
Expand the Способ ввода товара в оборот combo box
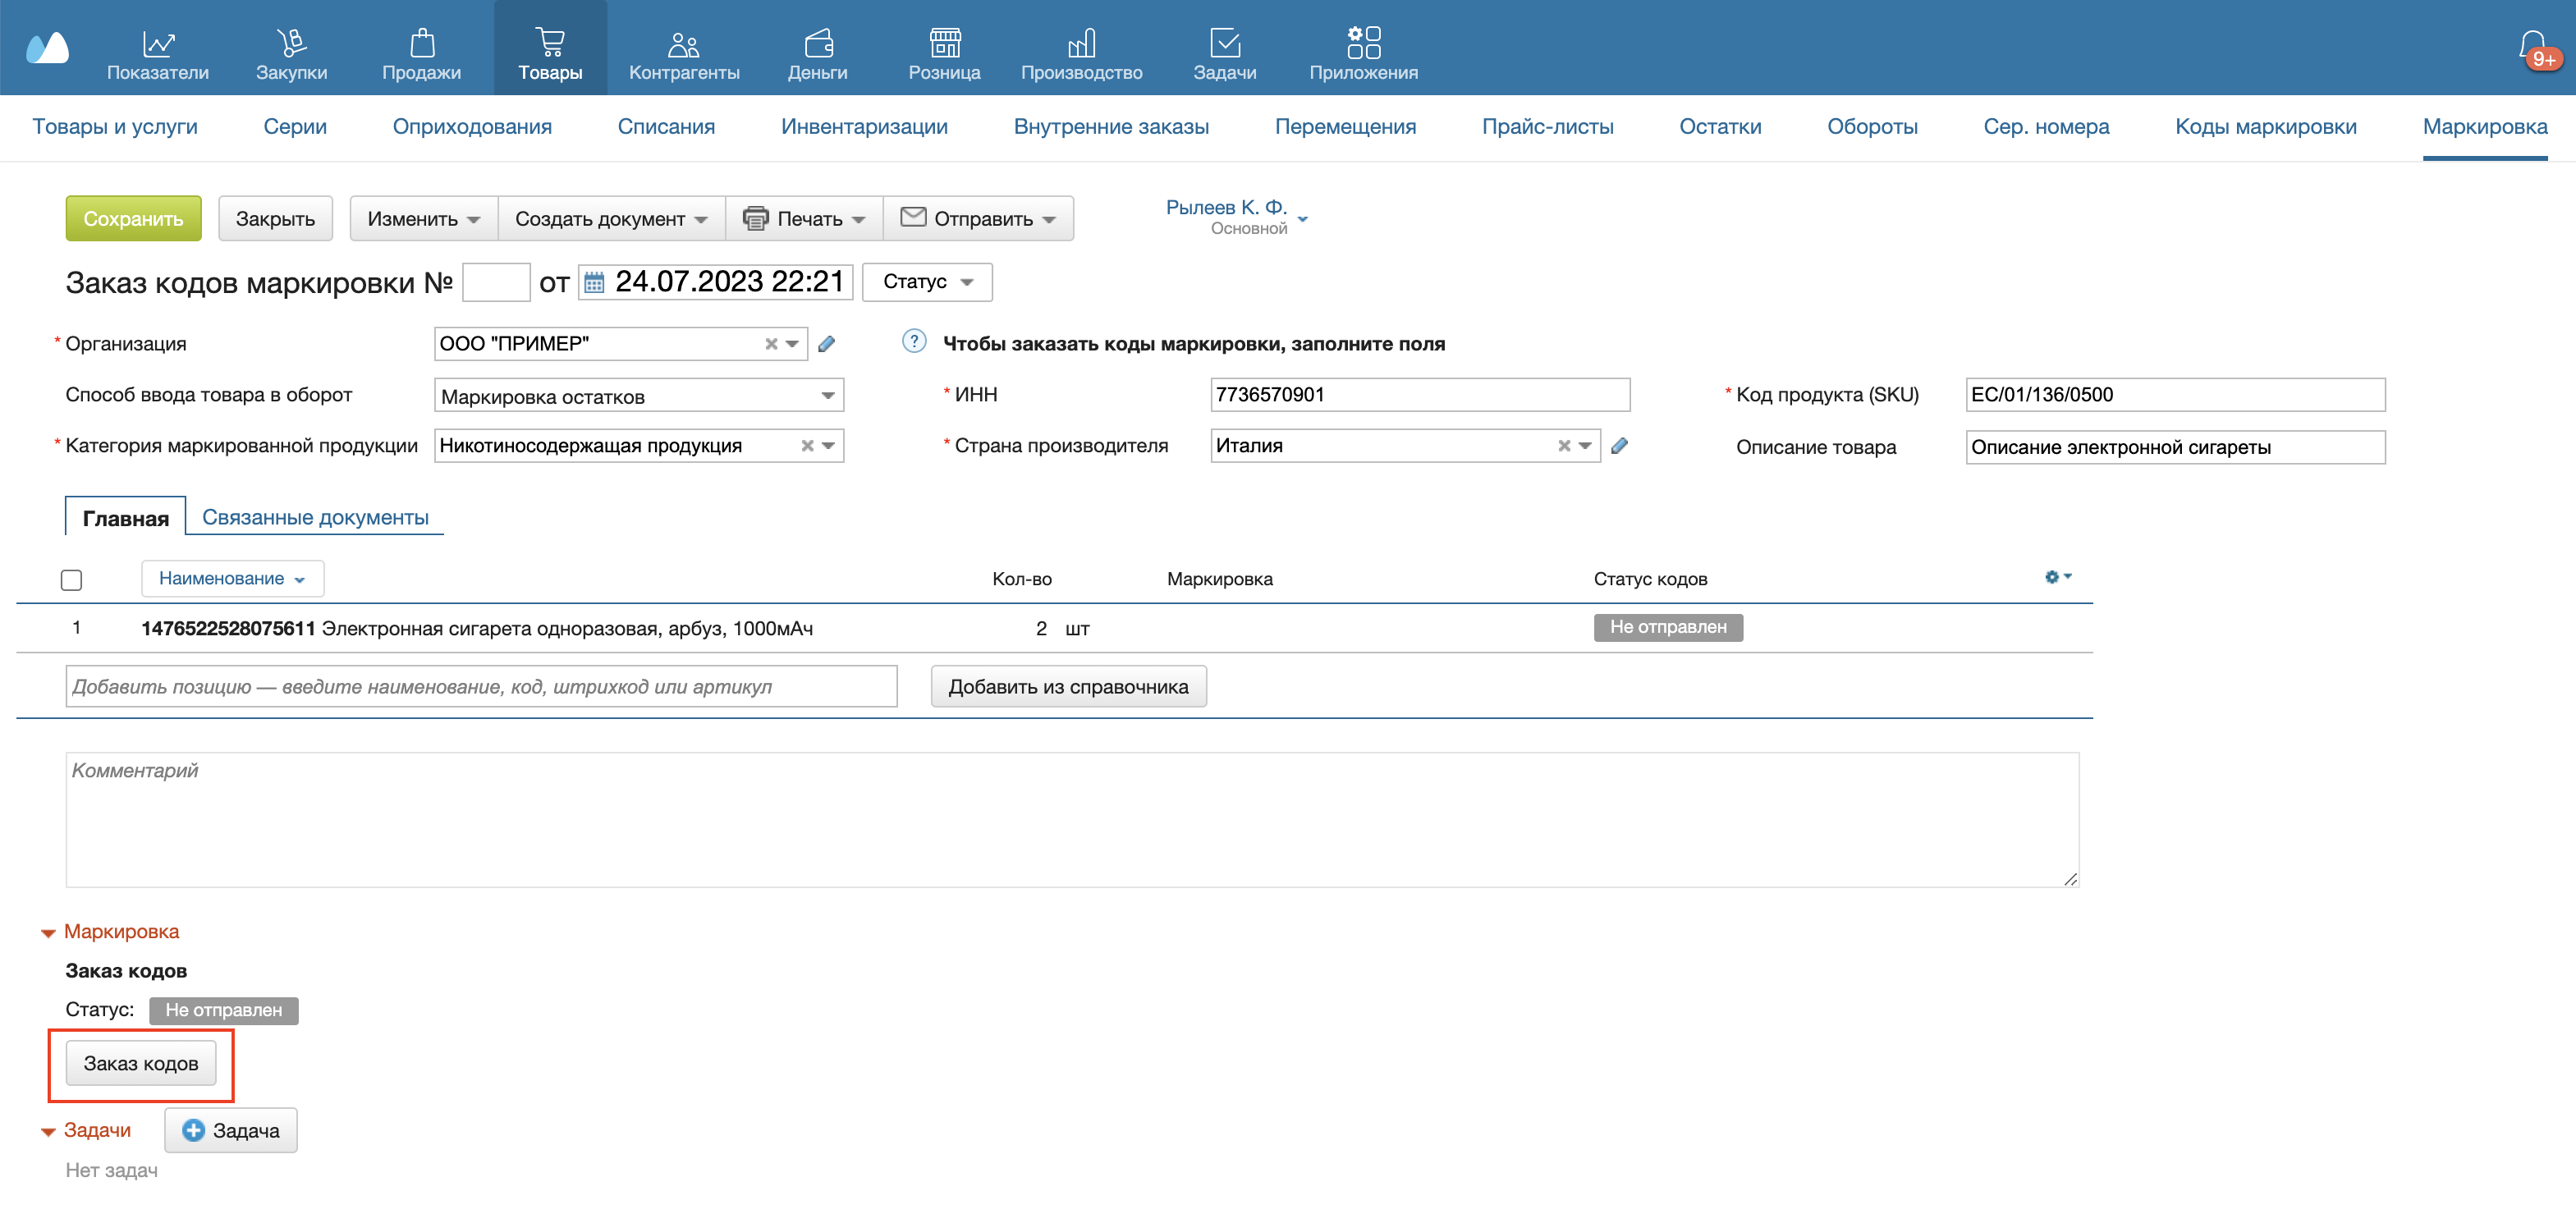(639, 396)
